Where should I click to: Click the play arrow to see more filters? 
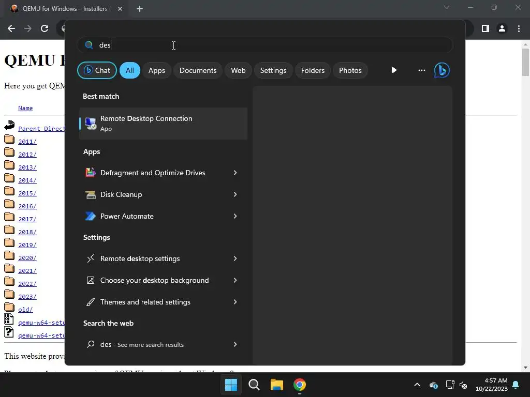pos(394,70)
